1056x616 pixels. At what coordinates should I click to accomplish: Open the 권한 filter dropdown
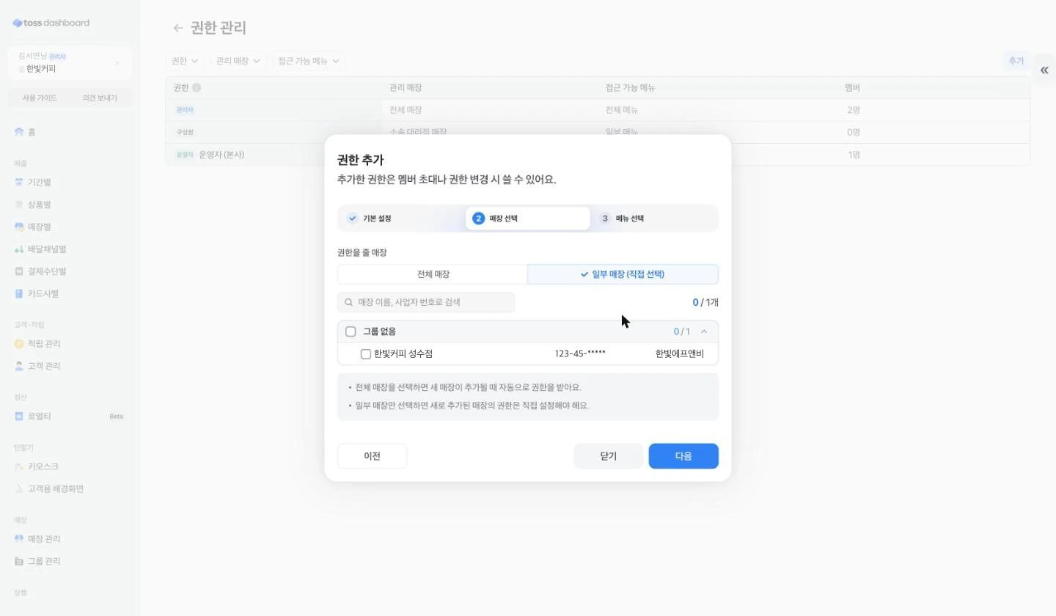pyautogui.click(x=185, y=61)
